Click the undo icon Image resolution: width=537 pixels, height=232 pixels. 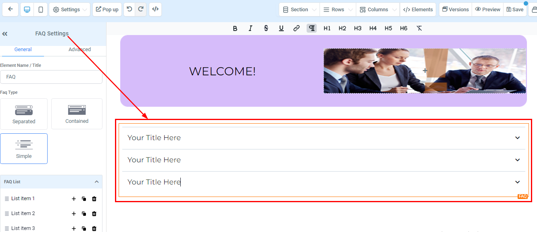pyautogui.click(x=129, y=9)
